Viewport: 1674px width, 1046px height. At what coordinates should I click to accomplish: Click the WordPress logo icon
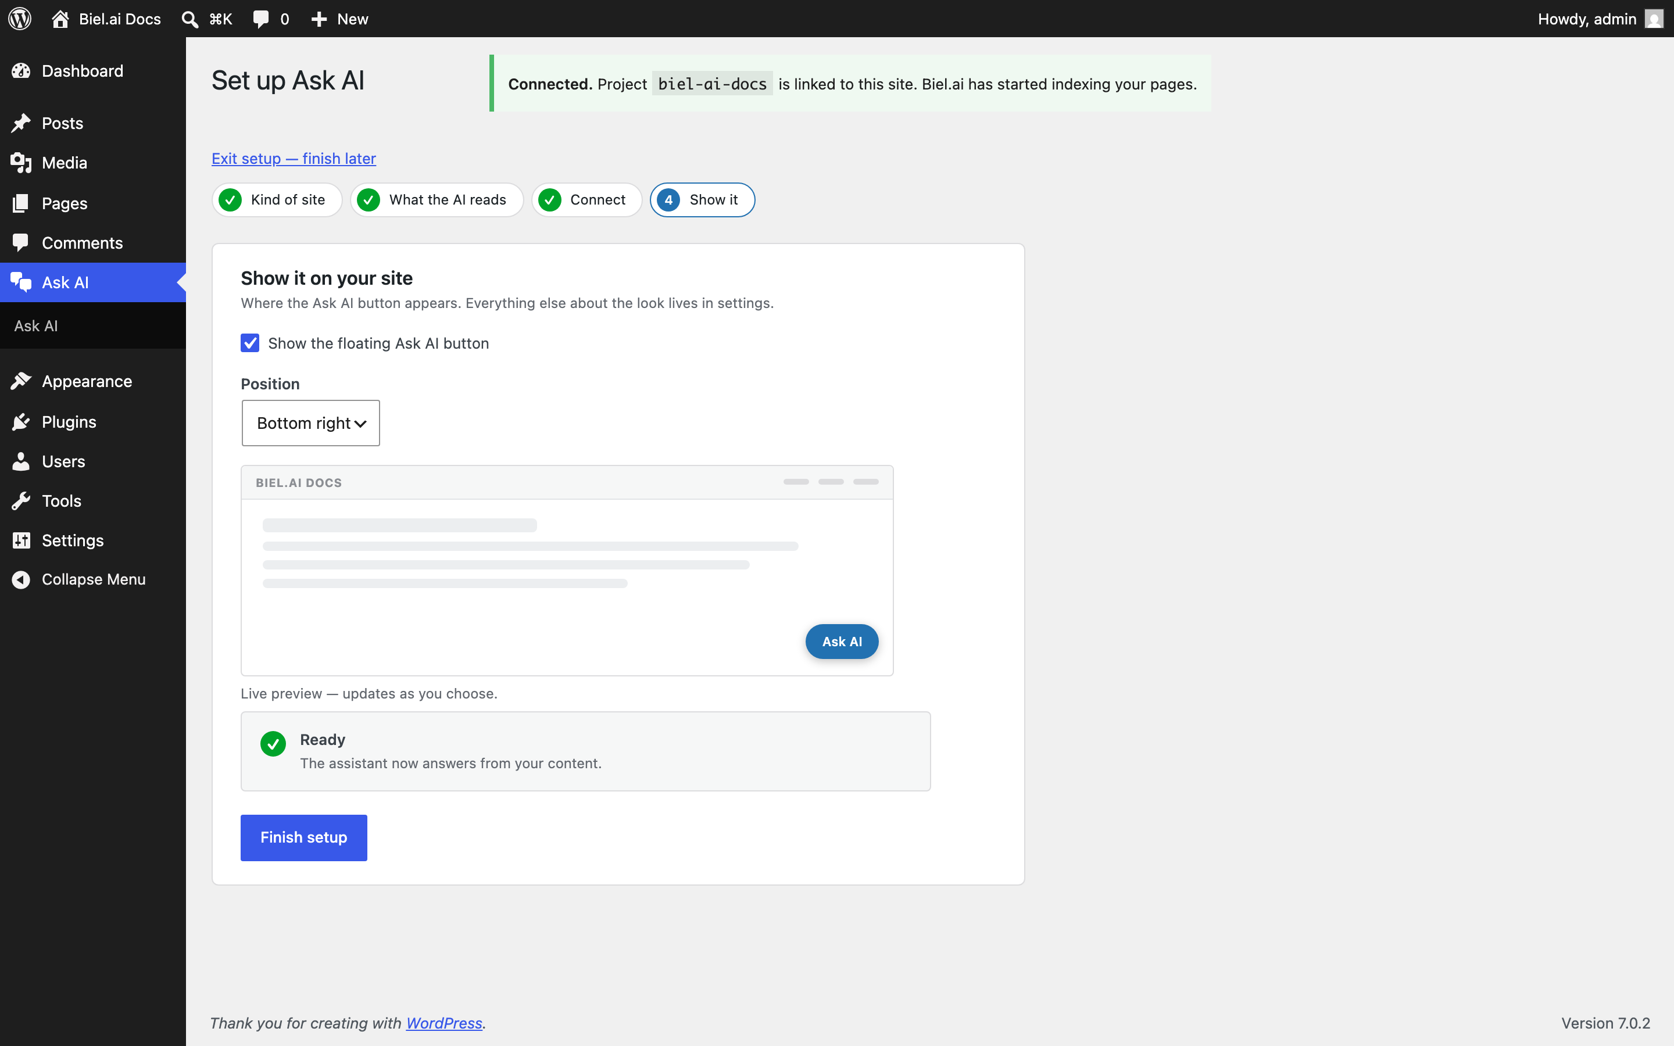(20, 19)
